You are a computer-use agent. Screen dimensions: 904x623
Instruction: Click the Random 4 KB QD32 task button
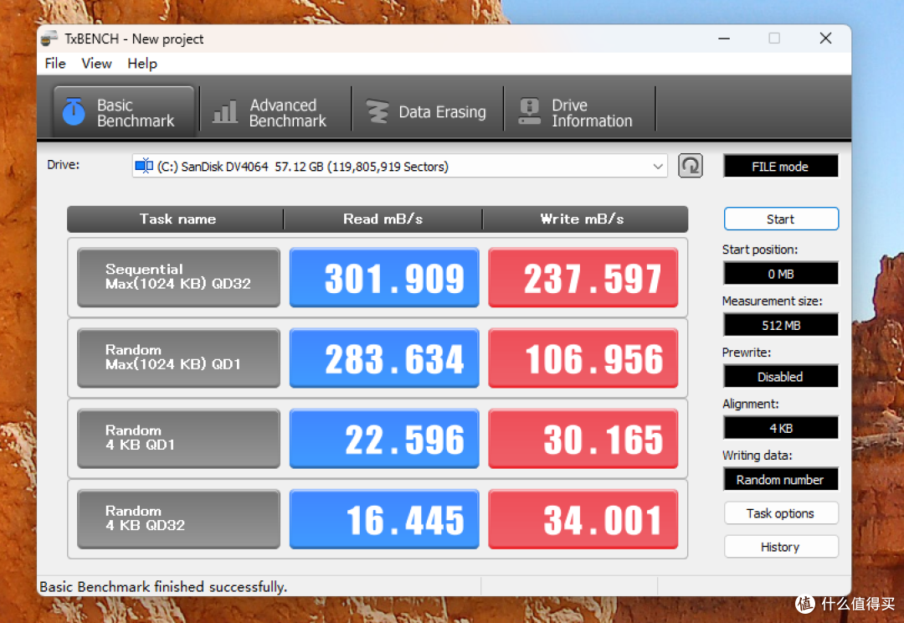179,518
